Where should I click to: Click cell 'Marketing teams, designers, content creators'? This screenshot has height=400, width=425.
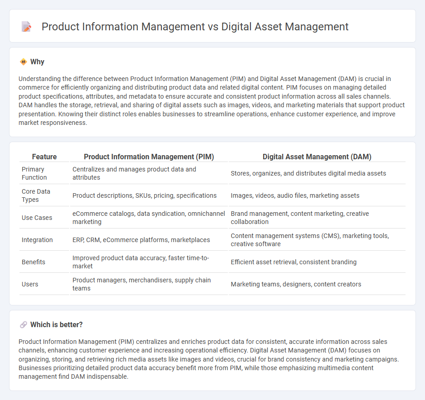317,284
